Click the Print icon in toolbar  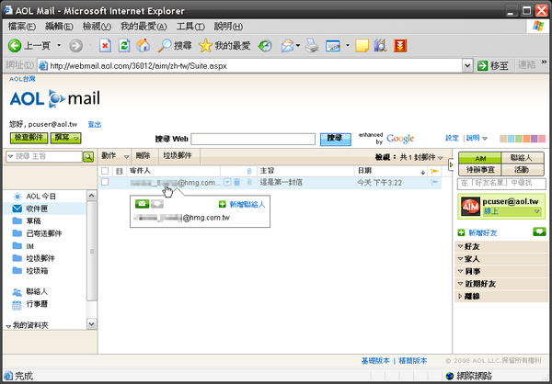[312, 46]
